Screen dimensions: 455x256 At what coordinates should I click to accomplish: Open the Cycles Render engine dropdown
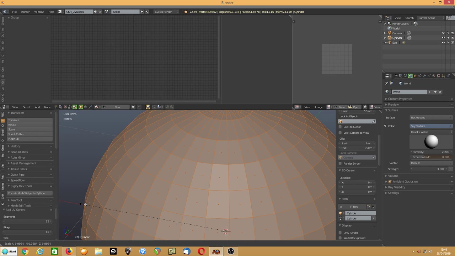point(166,12)
